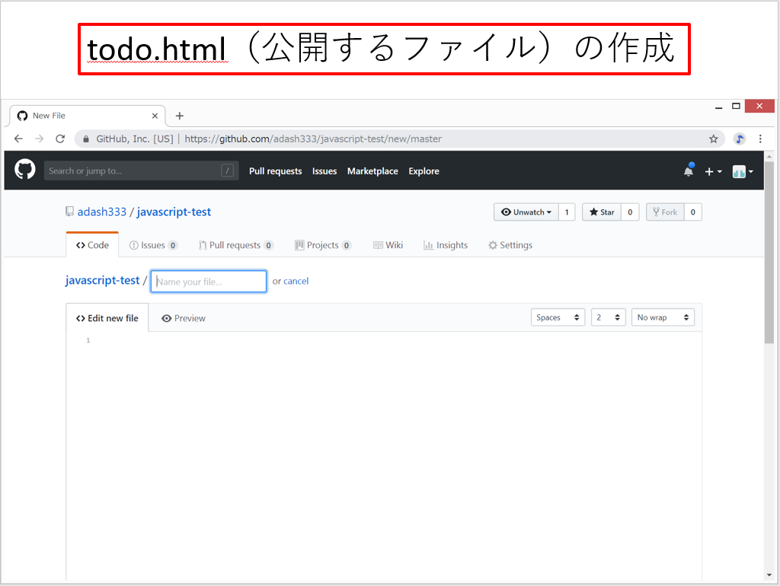Open the indent size dropdown showing 2
Image resolution: width=780 pixels, height=586 pixels.
pos(608,317)
